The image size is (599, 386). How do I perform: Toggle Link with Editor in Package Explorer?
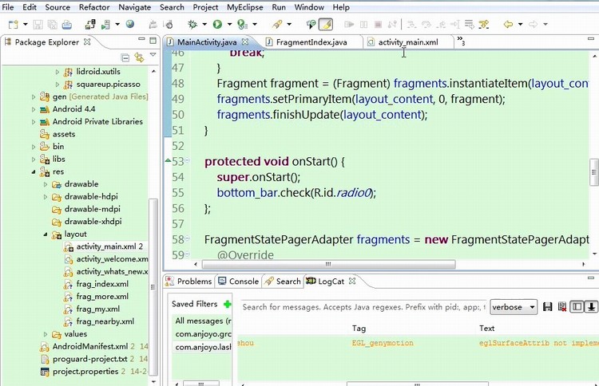click(x=139, y=57)
